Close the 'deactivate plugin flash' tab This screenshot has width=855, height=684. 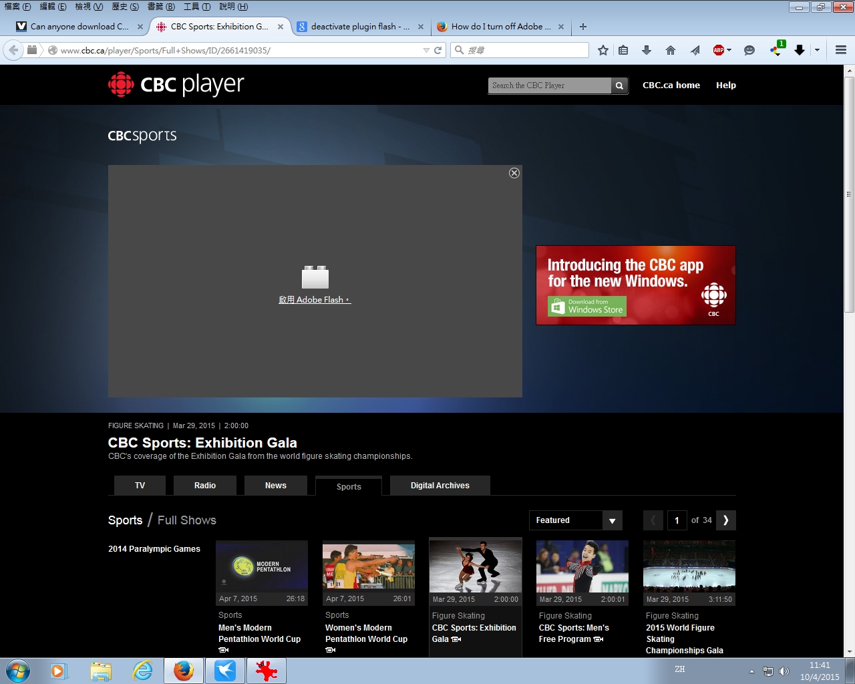pyautogui.click(x=421, y=27)
